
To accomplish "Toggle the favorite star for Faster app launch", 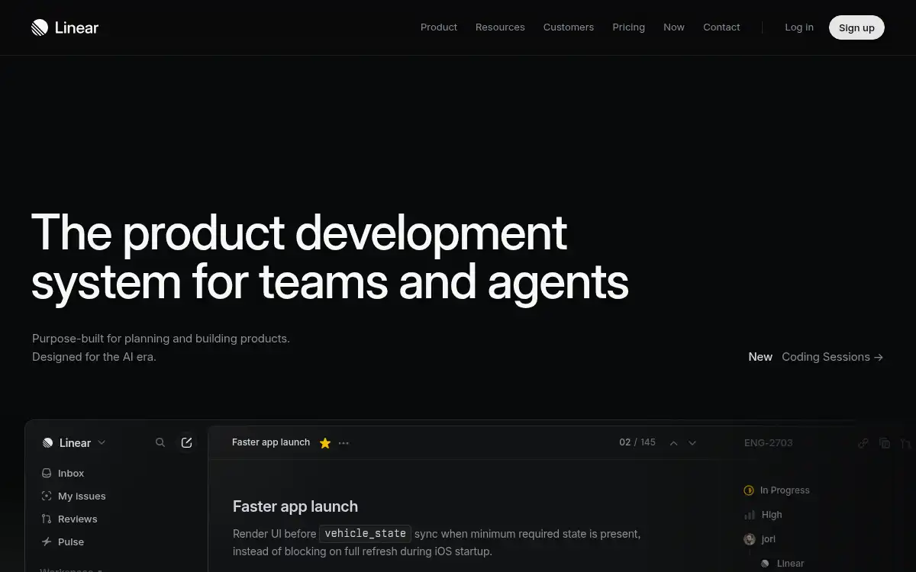I will pos(325,443).
